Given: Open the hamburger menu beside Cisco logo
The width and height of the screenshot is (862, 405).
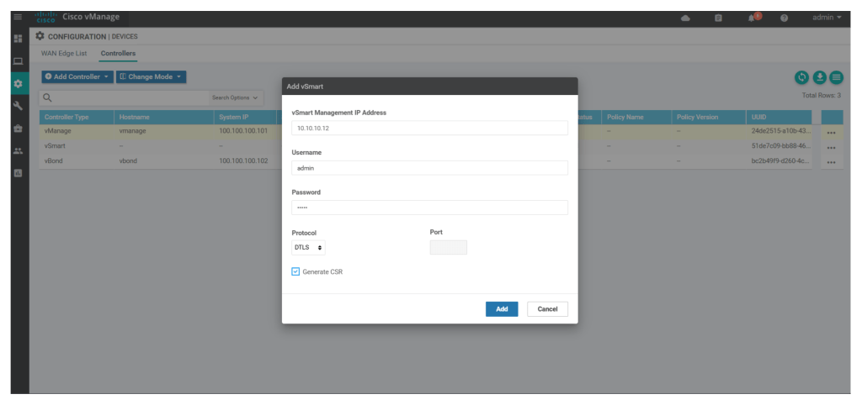Looking at the screenshot, I should click(18, 18).
